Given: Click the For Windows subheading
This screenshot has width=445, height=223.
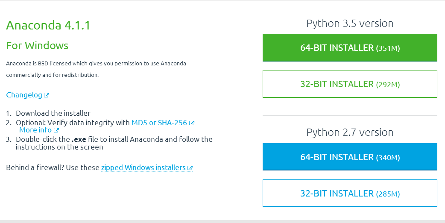Looking at the screenshot, I should point(37,46).
